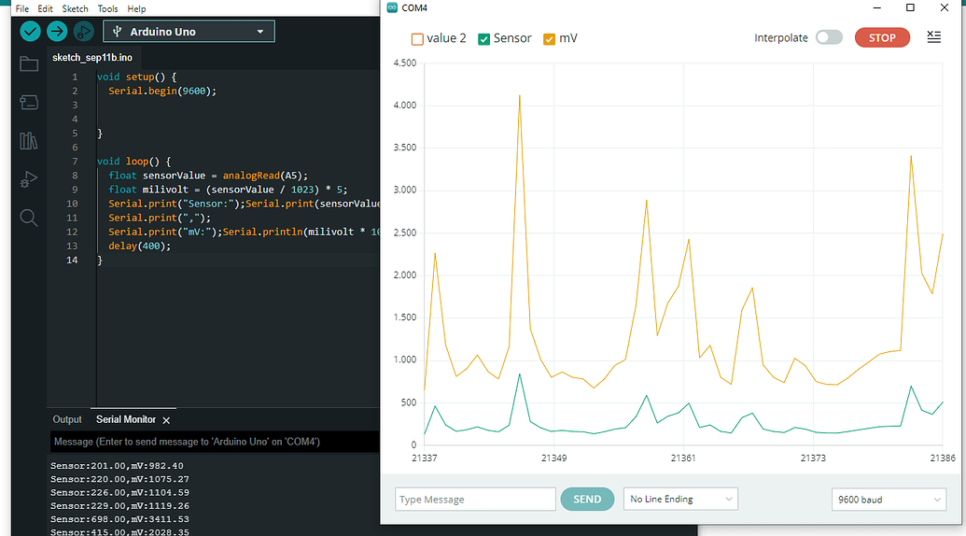
Task: Open the Sketch menu
Action: pyautogui.click(x=75, y=8)
